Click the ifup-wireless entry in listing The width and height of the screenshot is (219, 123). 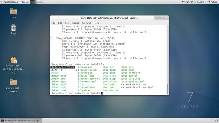(x=131, y=79)
